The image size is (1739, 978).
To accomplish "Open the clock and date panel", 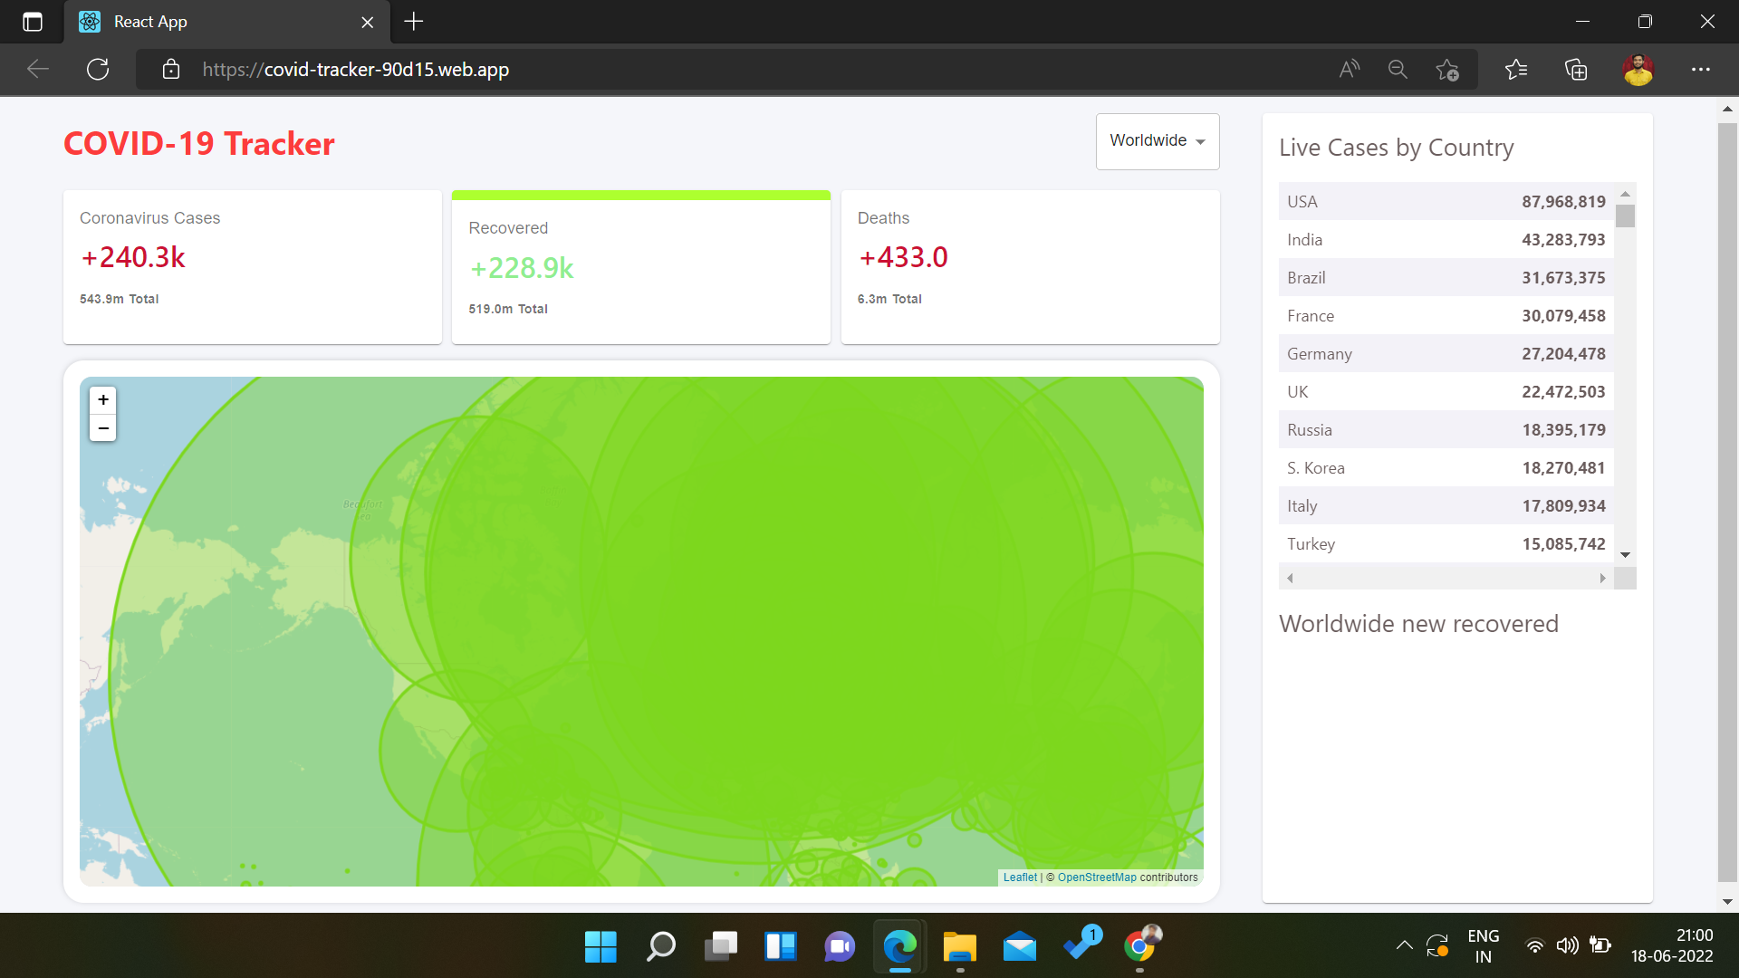I will click(x=1672, y=946).
